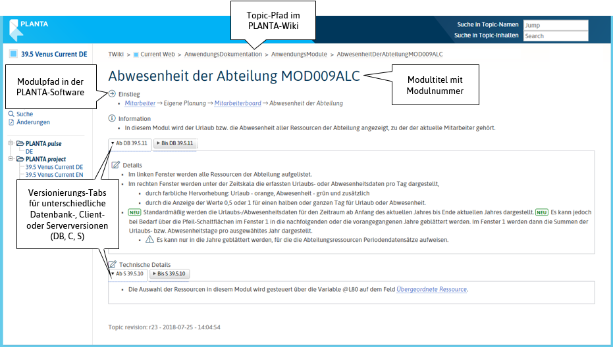
Task: Click the Information circle icon
Action: pyautogui.click(x=112, y=118)
